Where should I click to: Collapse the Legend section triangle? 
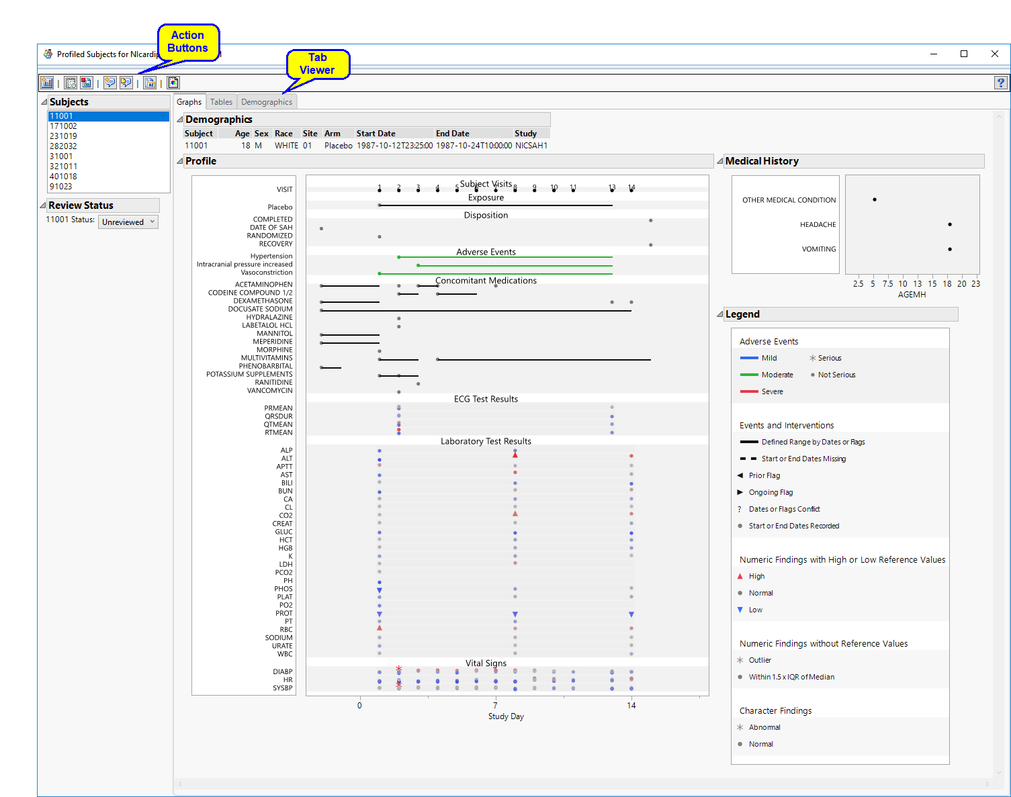[x=720, y=314]
